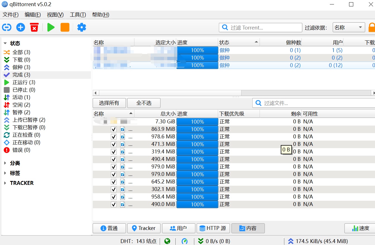375x245 pixels.
Task: Click the upload speed blue arrows icon
Action: pyautogui.click(x=291, y=241)
